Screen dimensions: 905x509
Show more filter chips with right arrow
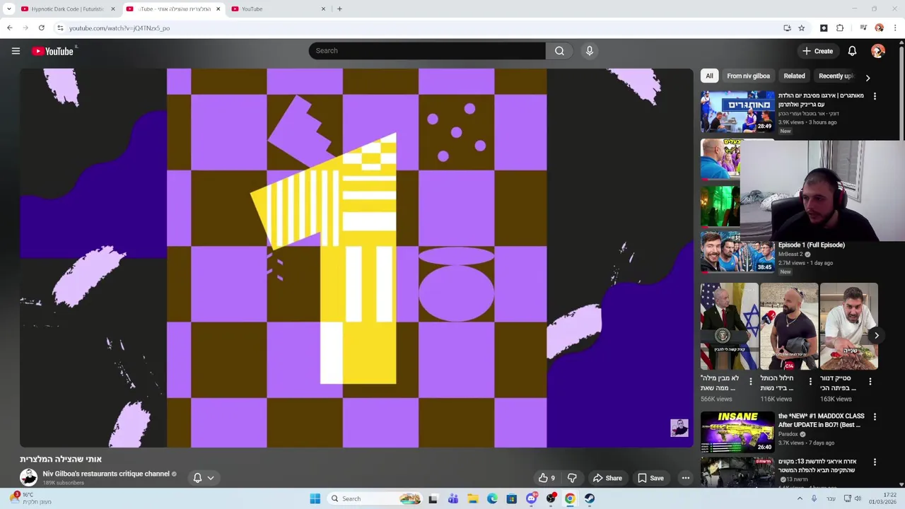[x=868, y=78]
